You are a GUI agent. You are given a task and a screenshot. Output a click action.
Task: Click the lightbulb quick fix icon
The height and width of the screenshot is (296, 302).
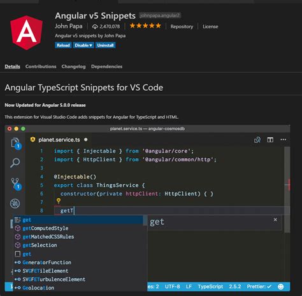coord(59,201)
